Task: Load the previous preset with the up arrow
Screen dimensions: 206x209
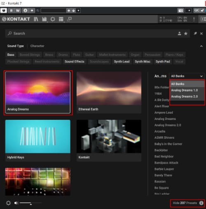Action: coord(69,11)
